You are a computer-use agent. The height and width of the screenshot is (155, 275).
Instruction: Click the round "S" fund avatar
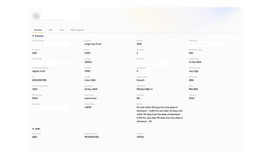tap(36, 16)
